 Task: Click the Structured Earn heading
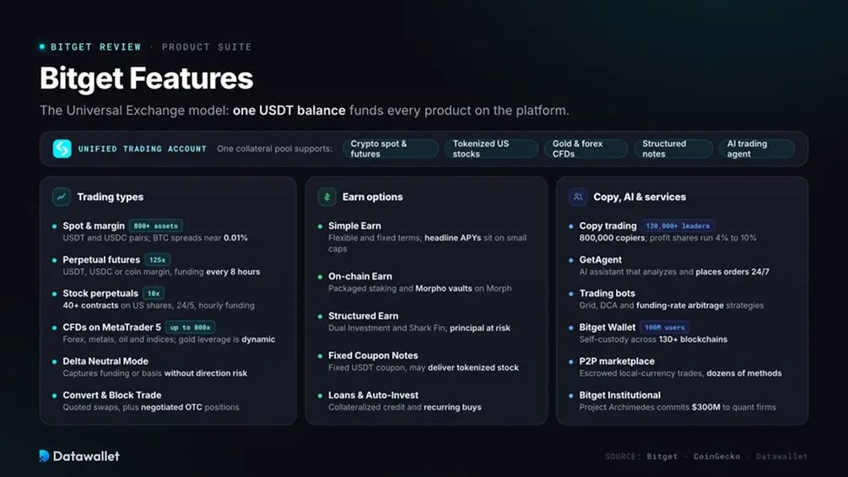pos(364,316)
